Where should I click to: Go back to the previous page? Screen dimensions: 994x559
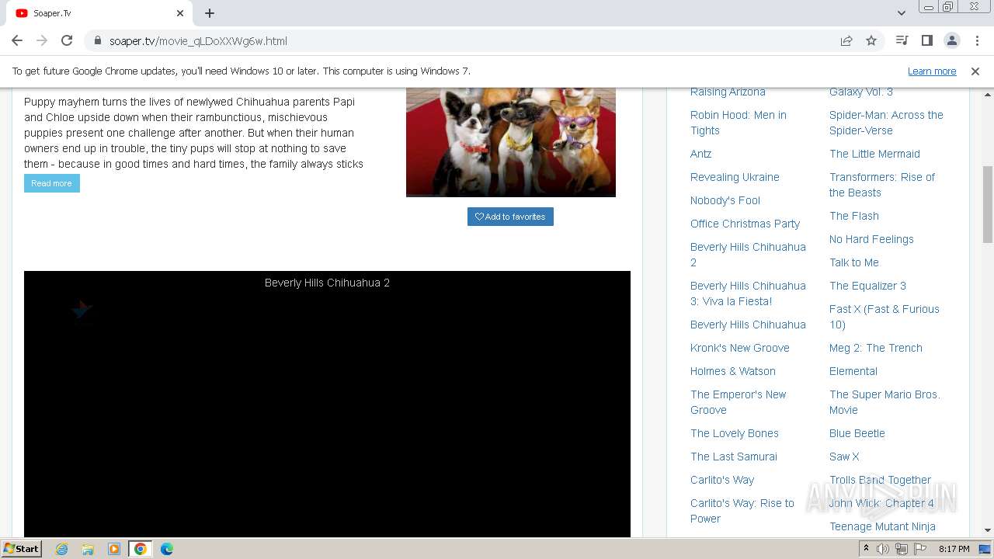click(17, 40)
